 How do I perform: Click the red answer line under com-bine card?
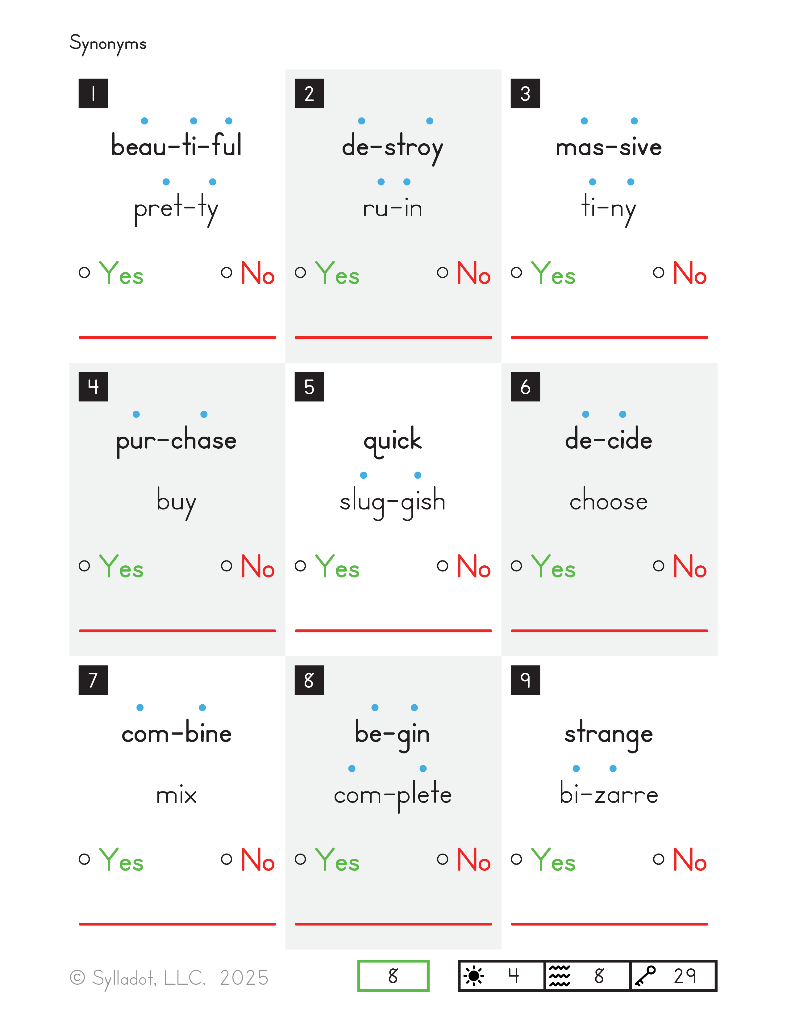tap(177, 924)
